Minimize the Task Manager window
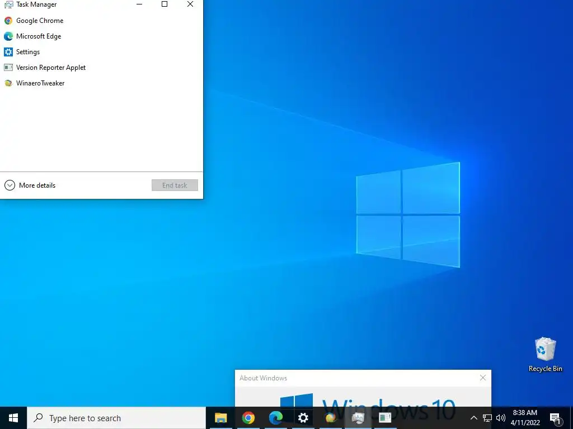573x429 pixels. pos(139,4)
